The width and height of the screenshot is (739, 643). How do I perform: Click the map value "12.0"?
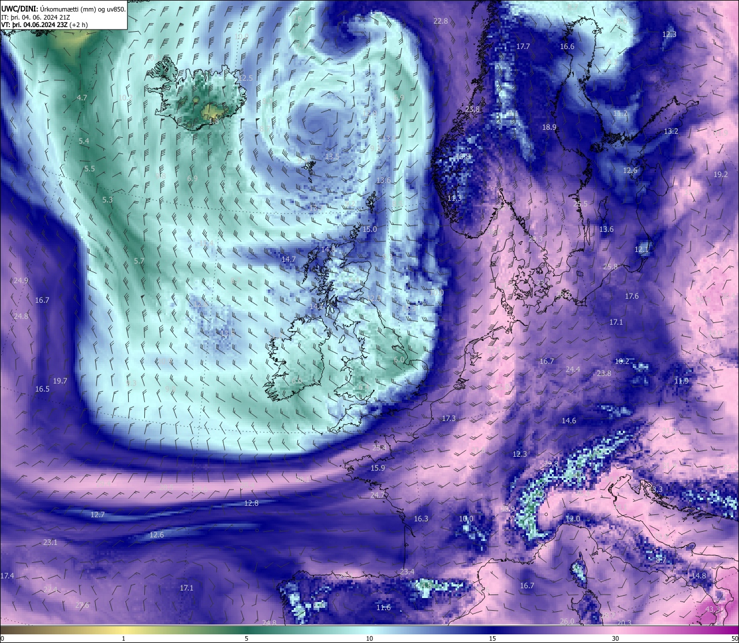coord(572,518)
